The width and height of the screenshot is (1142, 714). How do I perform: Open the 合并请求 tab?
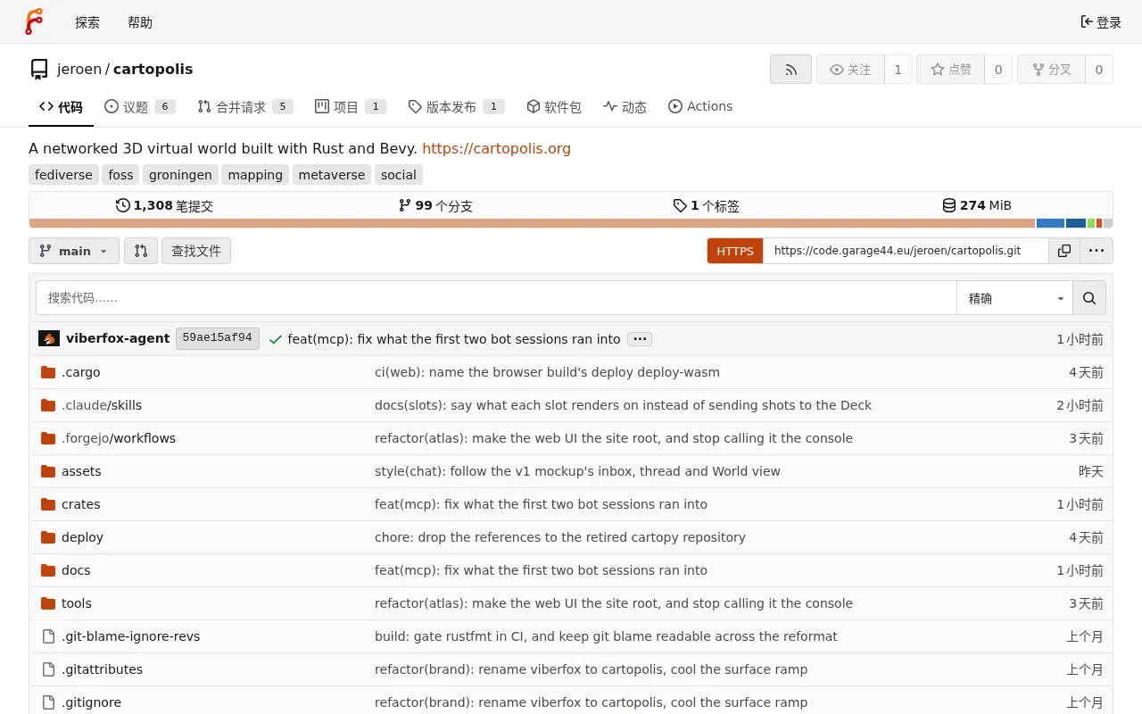tap(245, 107)
